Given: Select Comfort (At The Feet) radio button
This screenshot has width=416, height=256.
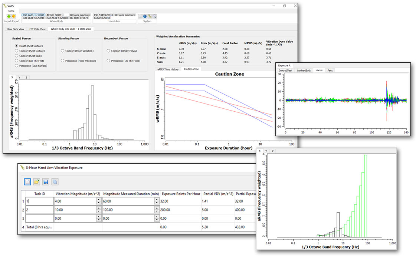Looking at the screenshot, I should tap(16, 61).
